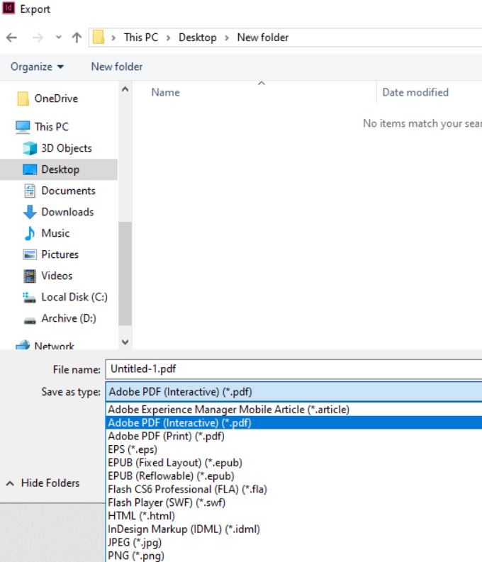Select the OneDrive folder icon in sidebar
The width and height of the screenshot is (482, 562).
23,99
